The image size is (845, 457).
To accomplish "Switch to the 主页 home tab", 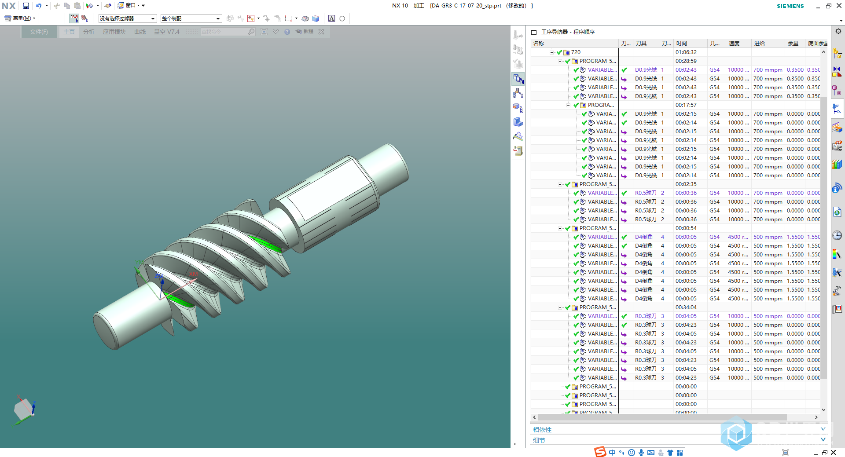I will click(x=69, y=32).
